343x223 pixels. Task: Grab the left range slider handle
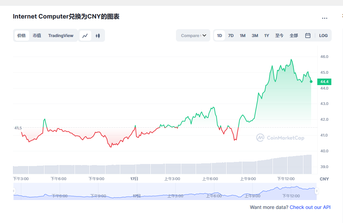point(14,191)
